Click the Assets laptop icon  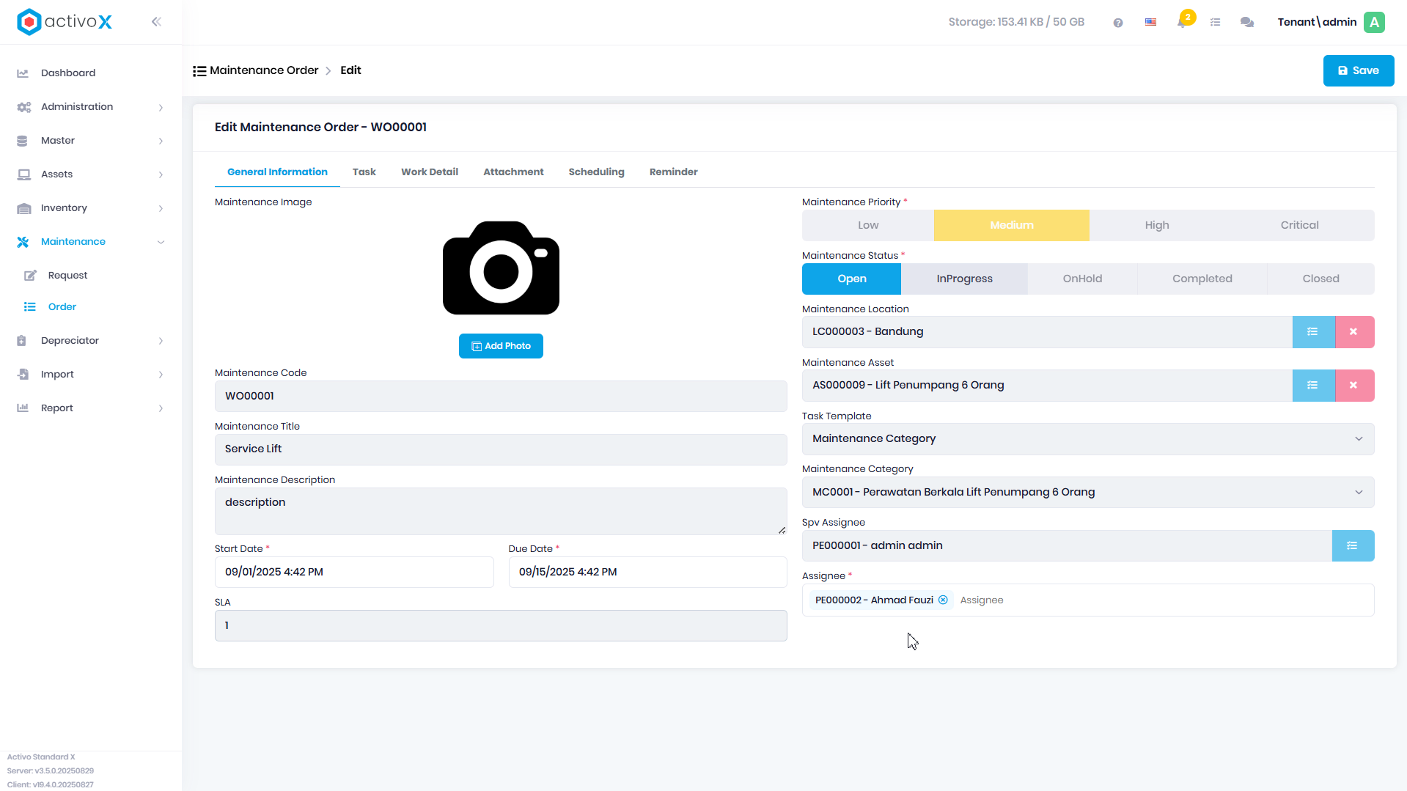23,174
